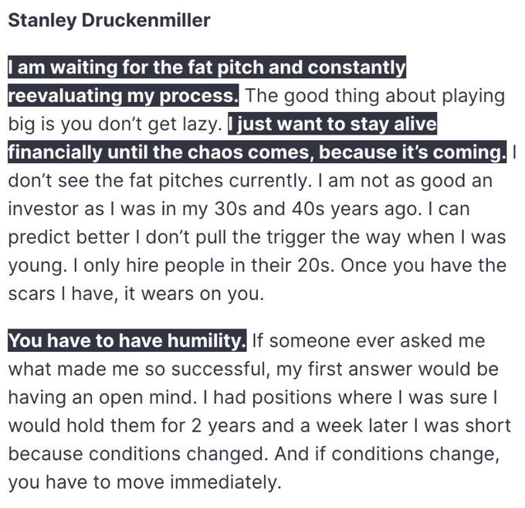The image size is (525, 508).
Task: Click highlighted phrase "reevaluating my process."
Action: 124,96
